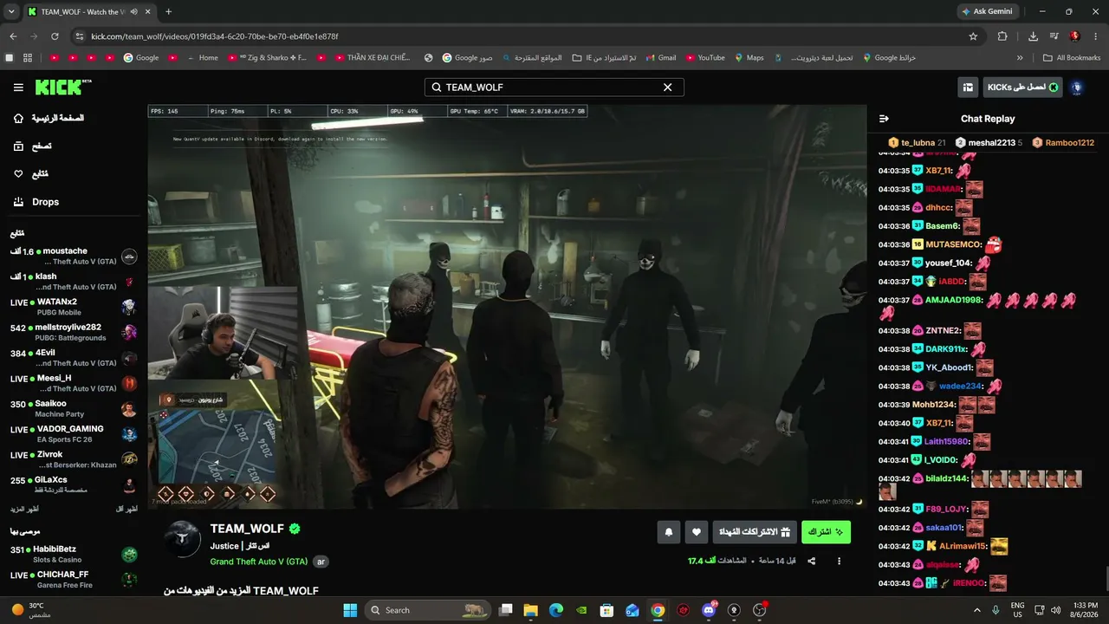Click the kick.com address bar URL

214,36
